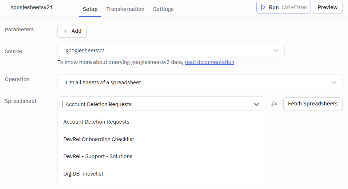Image resolution: width=348 pixels, height=189 pixels.
Task: Rename the query title googlesheetsv21
Action: click(x=32, y=7)
